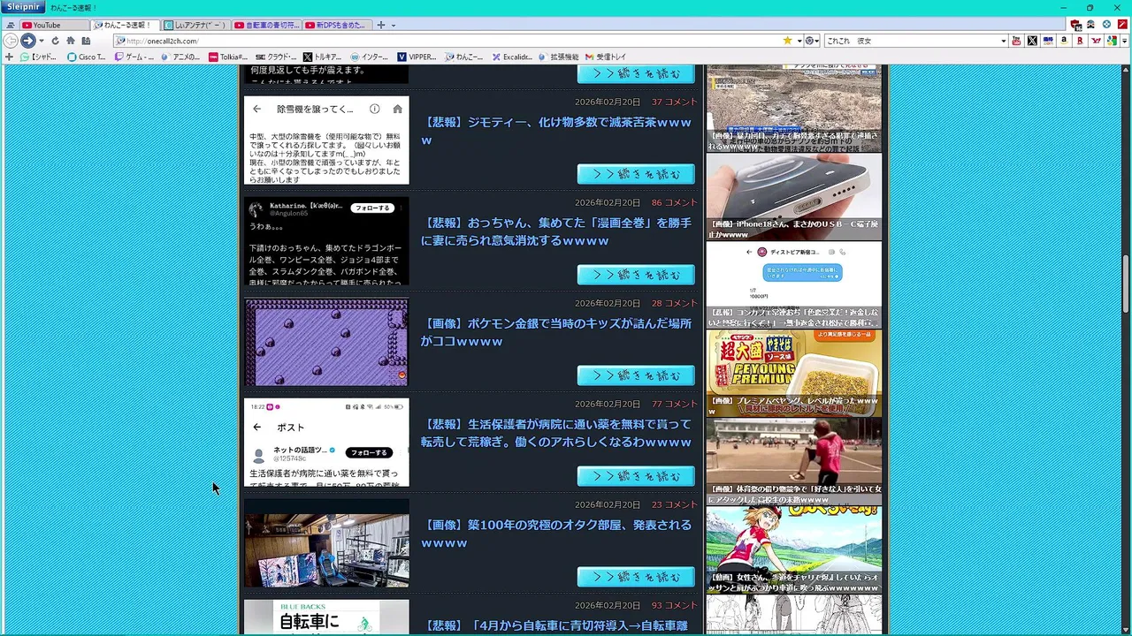This screenshot has width=1132, height=636.
Task: Click the red pen extension icon
Action: pyautogui.click(x=1122, y=25)
